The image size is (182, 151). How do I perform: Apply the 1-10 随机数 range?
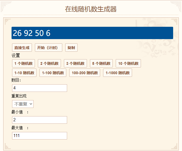pos(24,73)
